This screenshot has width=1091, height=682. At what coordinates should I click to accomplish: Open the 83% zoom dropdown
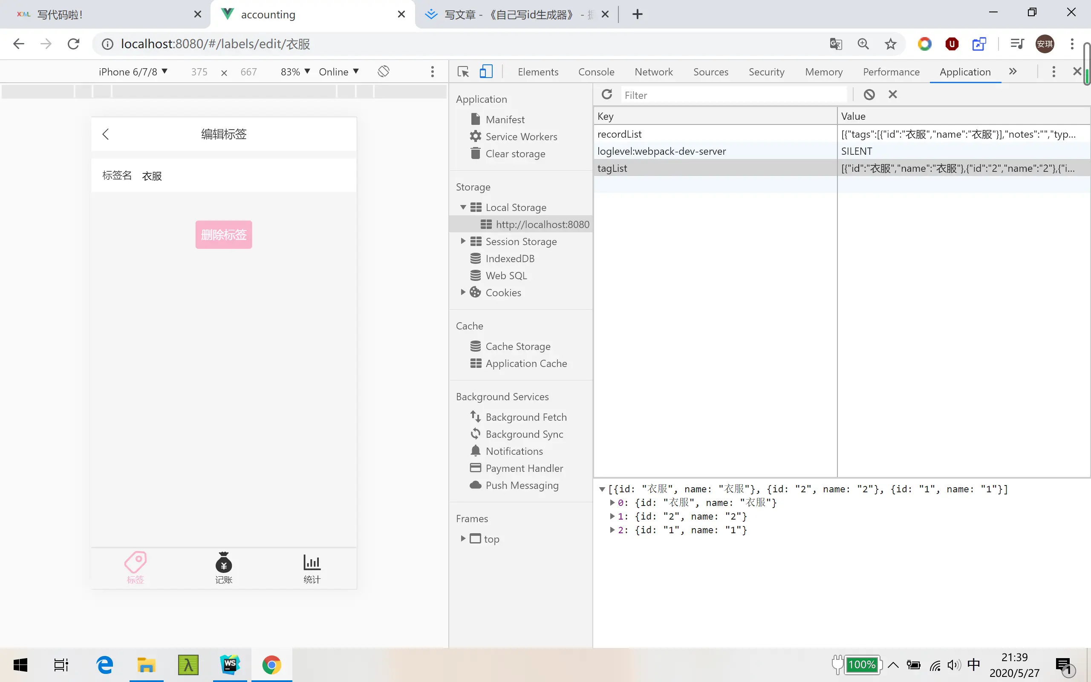click(x=295, y=72)
